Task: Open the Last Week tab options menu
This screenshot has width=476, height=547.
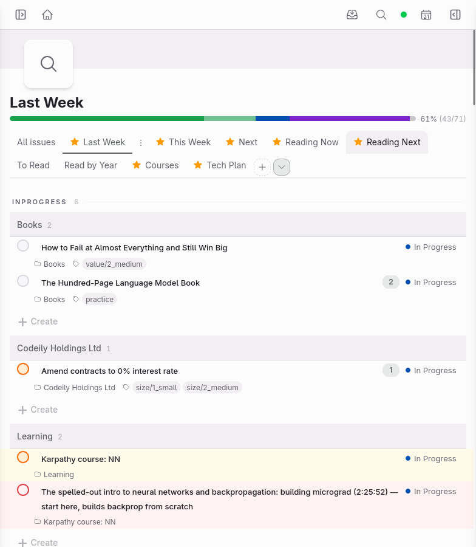Action: (x=141, y=143)
